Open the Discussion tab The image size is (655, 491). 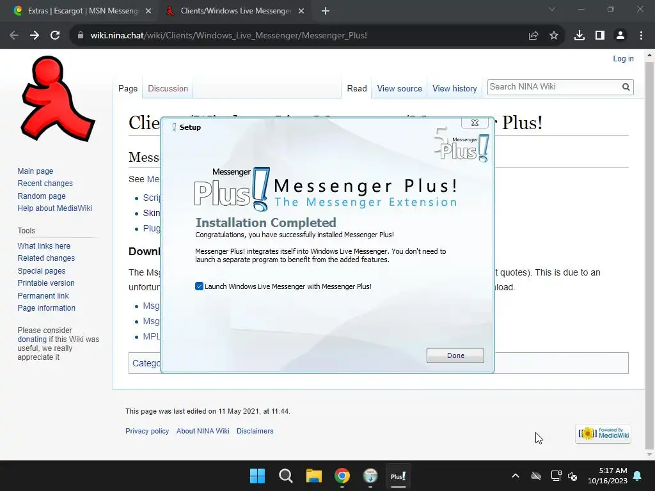(168, 88)
